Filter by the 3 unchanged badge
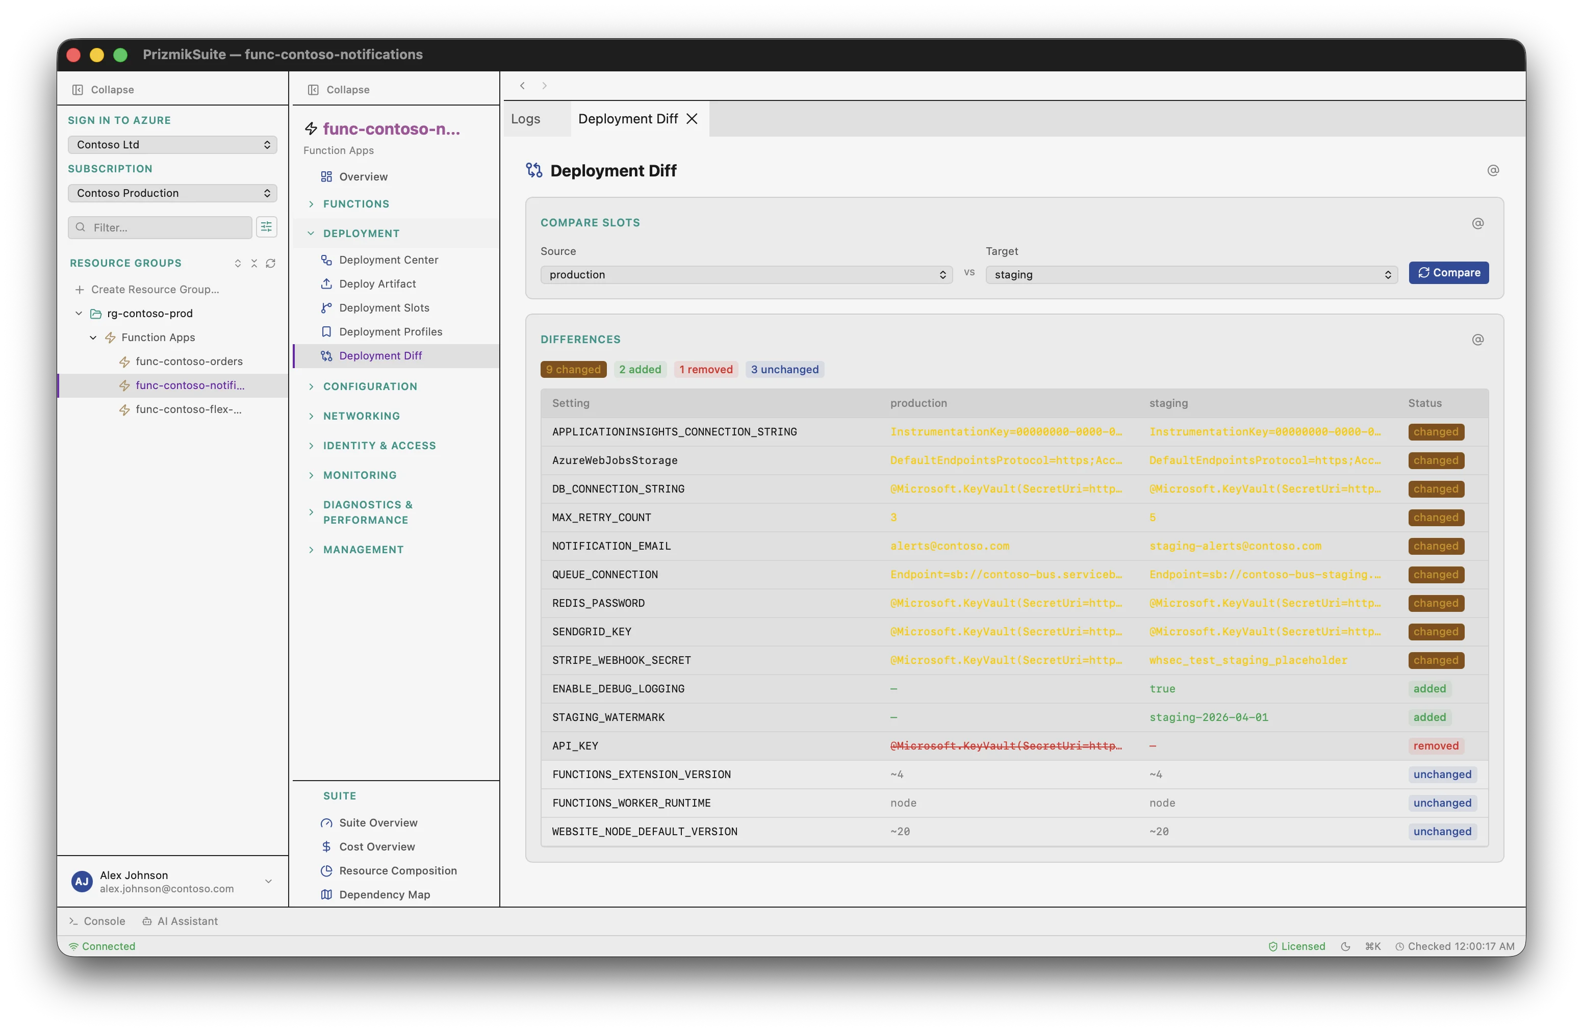Image resolution: width=1583 pixels, height=1032 pixels. pos(785,370)
